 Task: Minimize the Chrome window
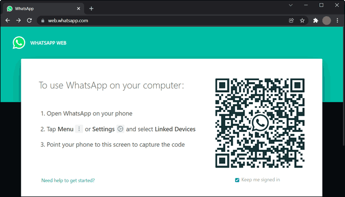[x=306, y=5]
